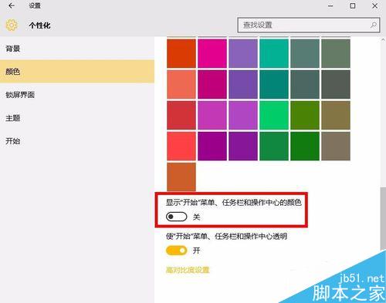The image size is (386, 303).
Task: Pick the deep purple swatch in fourth row
Action: (243, 146)
